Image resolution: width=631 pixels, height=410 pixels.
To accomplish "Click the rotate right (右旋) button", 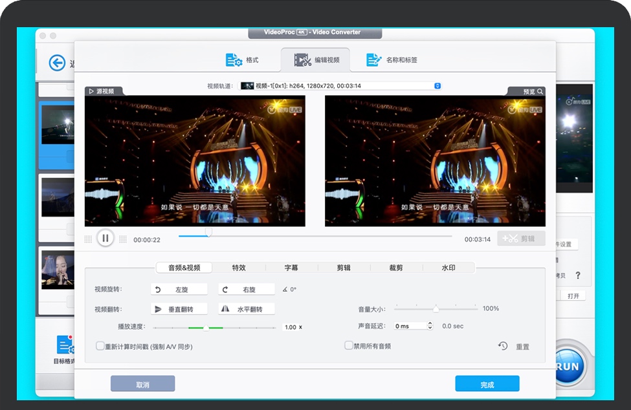I will [246, 290].
